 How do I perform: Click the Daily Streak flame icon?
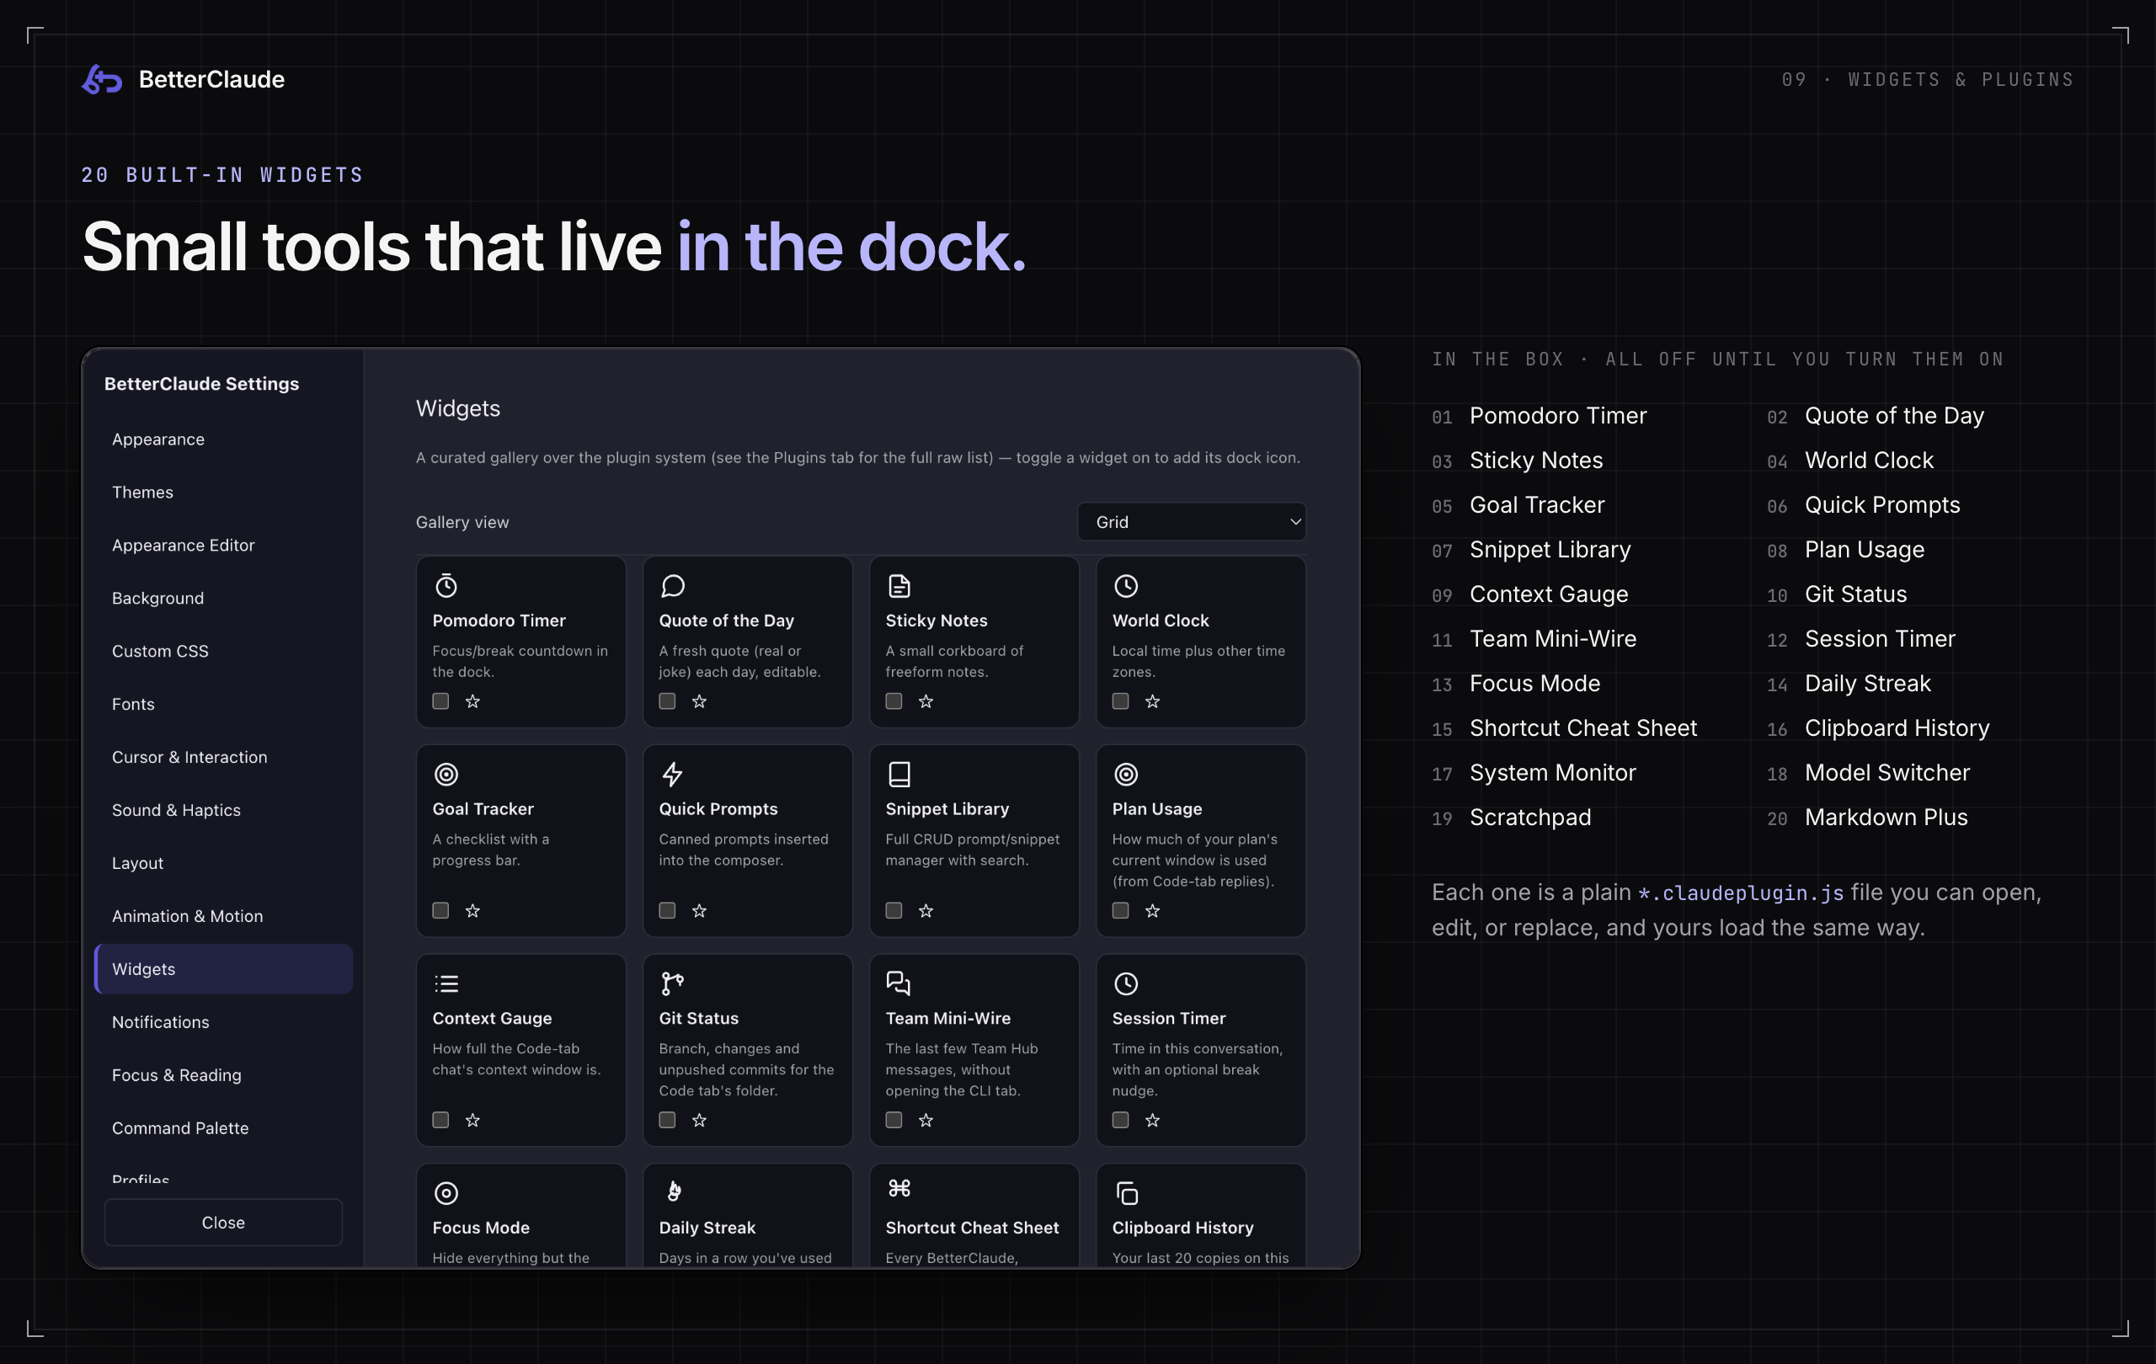pyautogui.click(x=675, y=1191)
